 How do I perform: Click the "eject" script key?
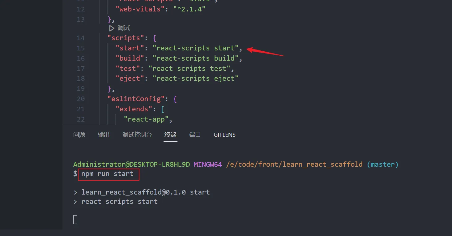[x=130, y=79]
